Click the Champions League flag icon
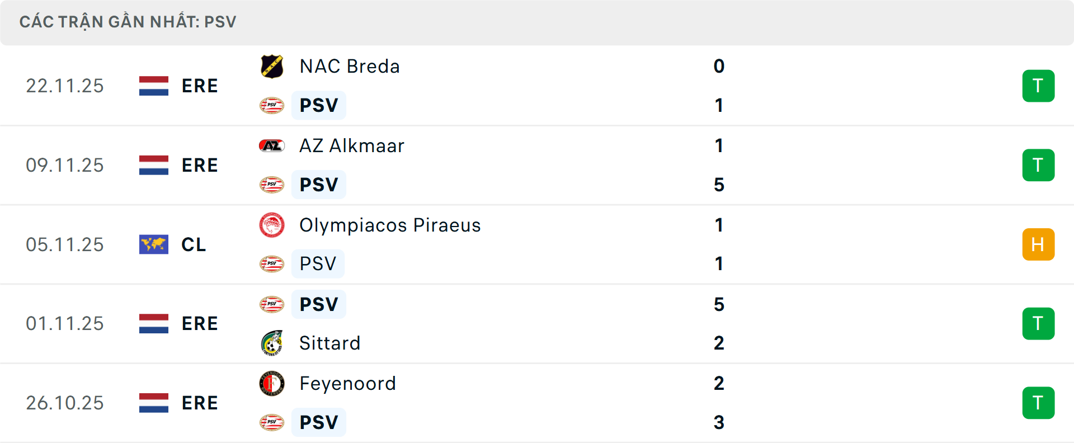The width and height of the screenshot is (1074, 443). pyautogui.click(x=154, y=244)
